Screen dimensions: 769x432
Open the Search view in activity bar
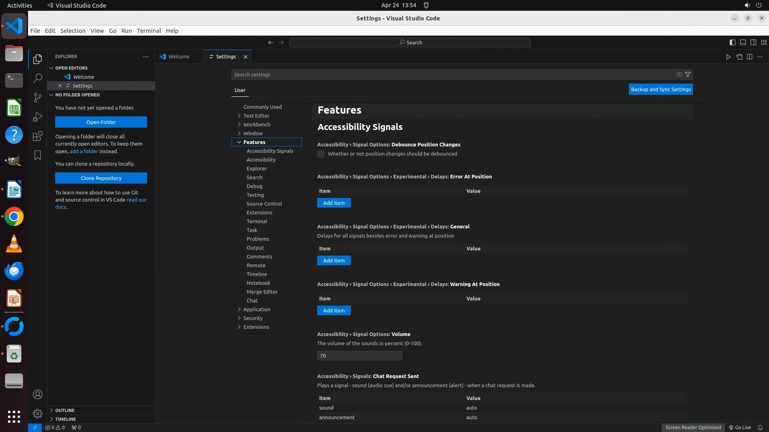tap(38, 78)
